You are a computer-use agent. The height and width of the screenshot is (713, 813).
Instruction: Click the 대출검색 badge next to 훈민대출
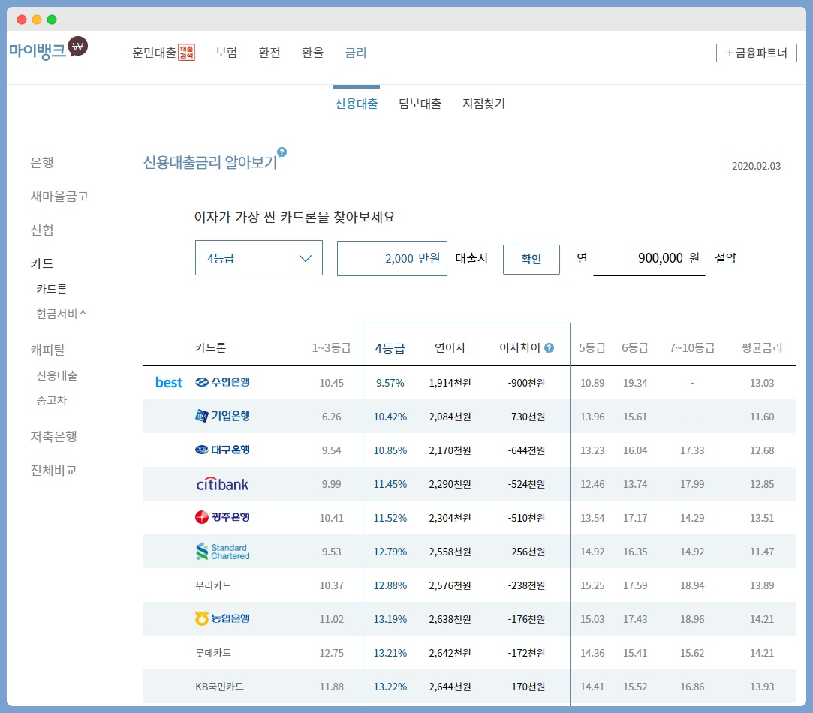187,53
